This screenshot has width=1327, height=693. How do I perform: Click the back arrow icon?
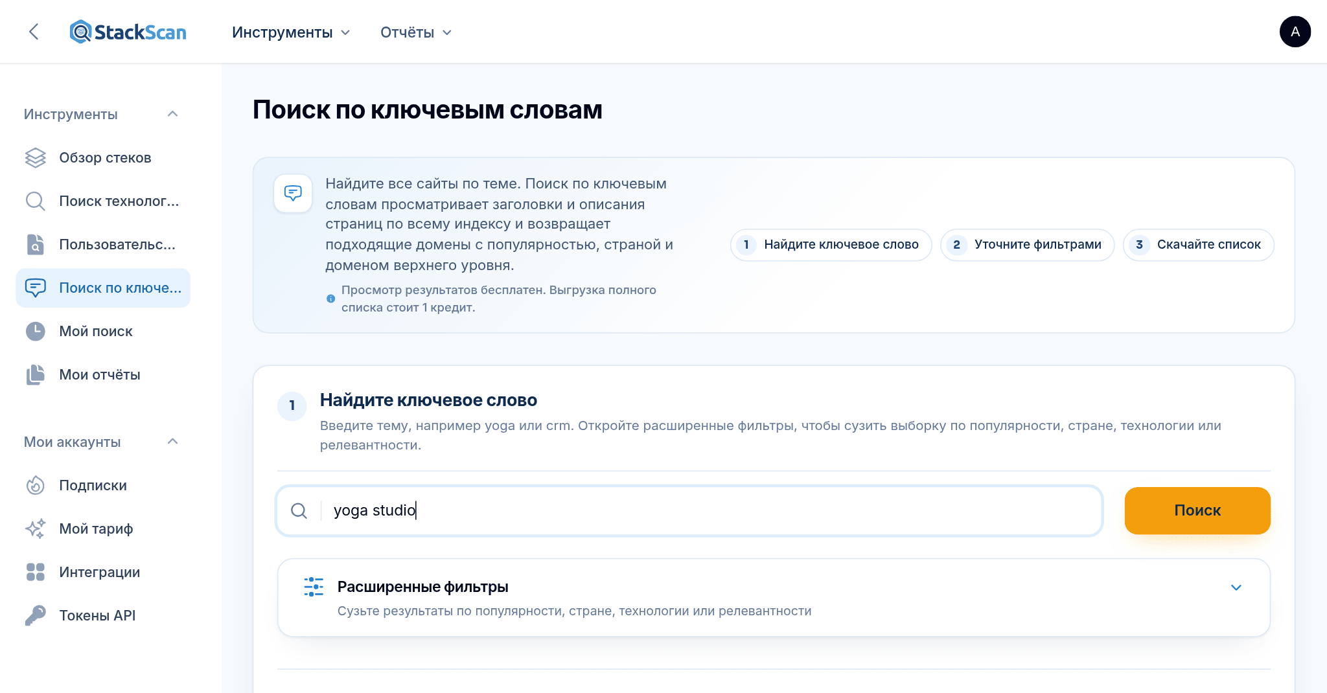tap(34, 32)
